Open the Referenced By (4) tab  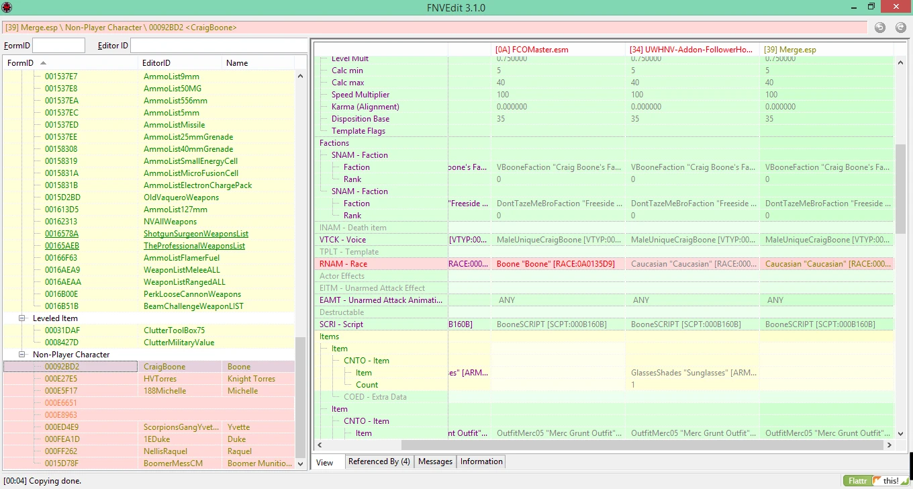click(x=379, y=461)
